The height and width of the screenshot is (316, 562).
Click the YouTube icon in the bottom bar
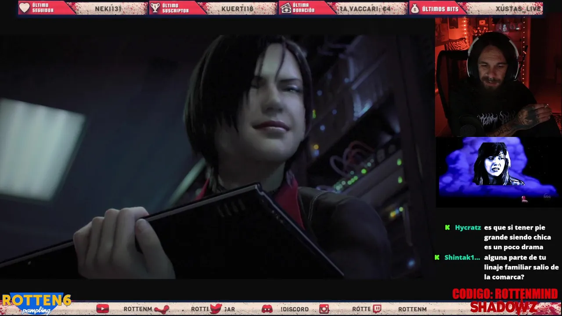(x=102, y=309)
